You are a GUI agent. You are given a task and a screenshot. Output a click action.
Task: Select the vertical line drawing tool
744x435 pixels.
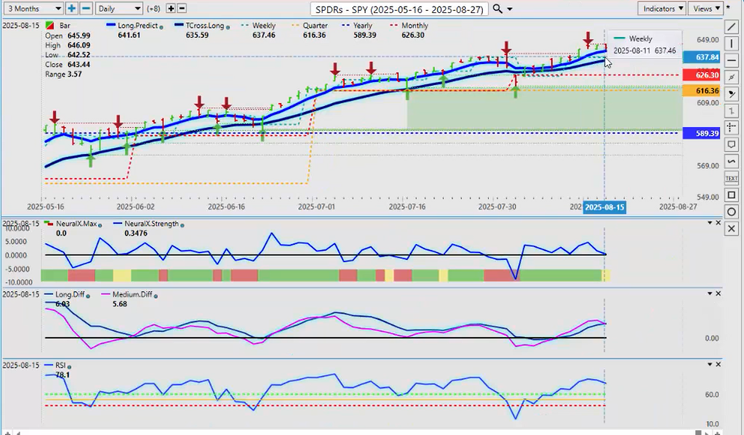(x=732, y=44)
